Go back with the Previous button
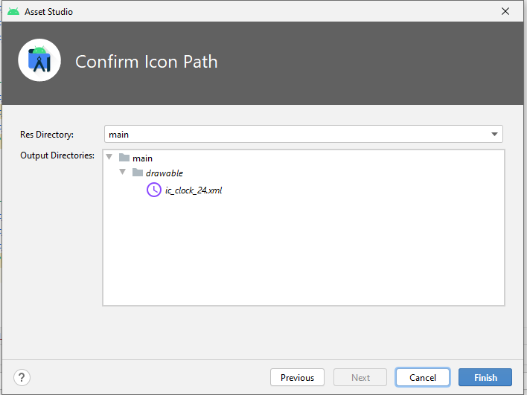Screen dimensions: 527x395 click(297, 377)
